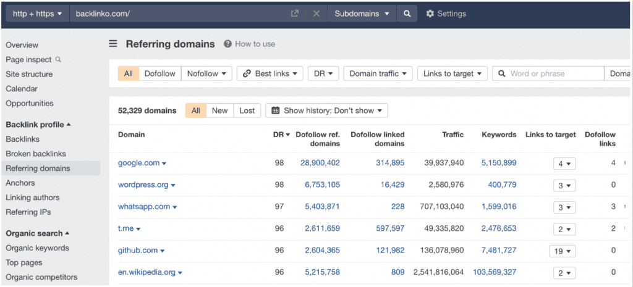Open github.com links to target 19 dropdown

coord(563,251)
